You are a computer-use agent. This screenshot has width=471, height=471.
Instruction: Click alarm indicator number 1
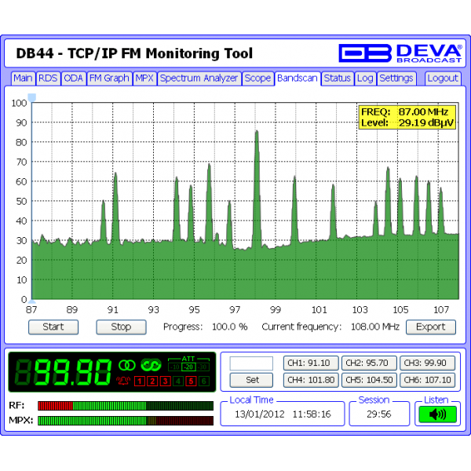(140, 382)
